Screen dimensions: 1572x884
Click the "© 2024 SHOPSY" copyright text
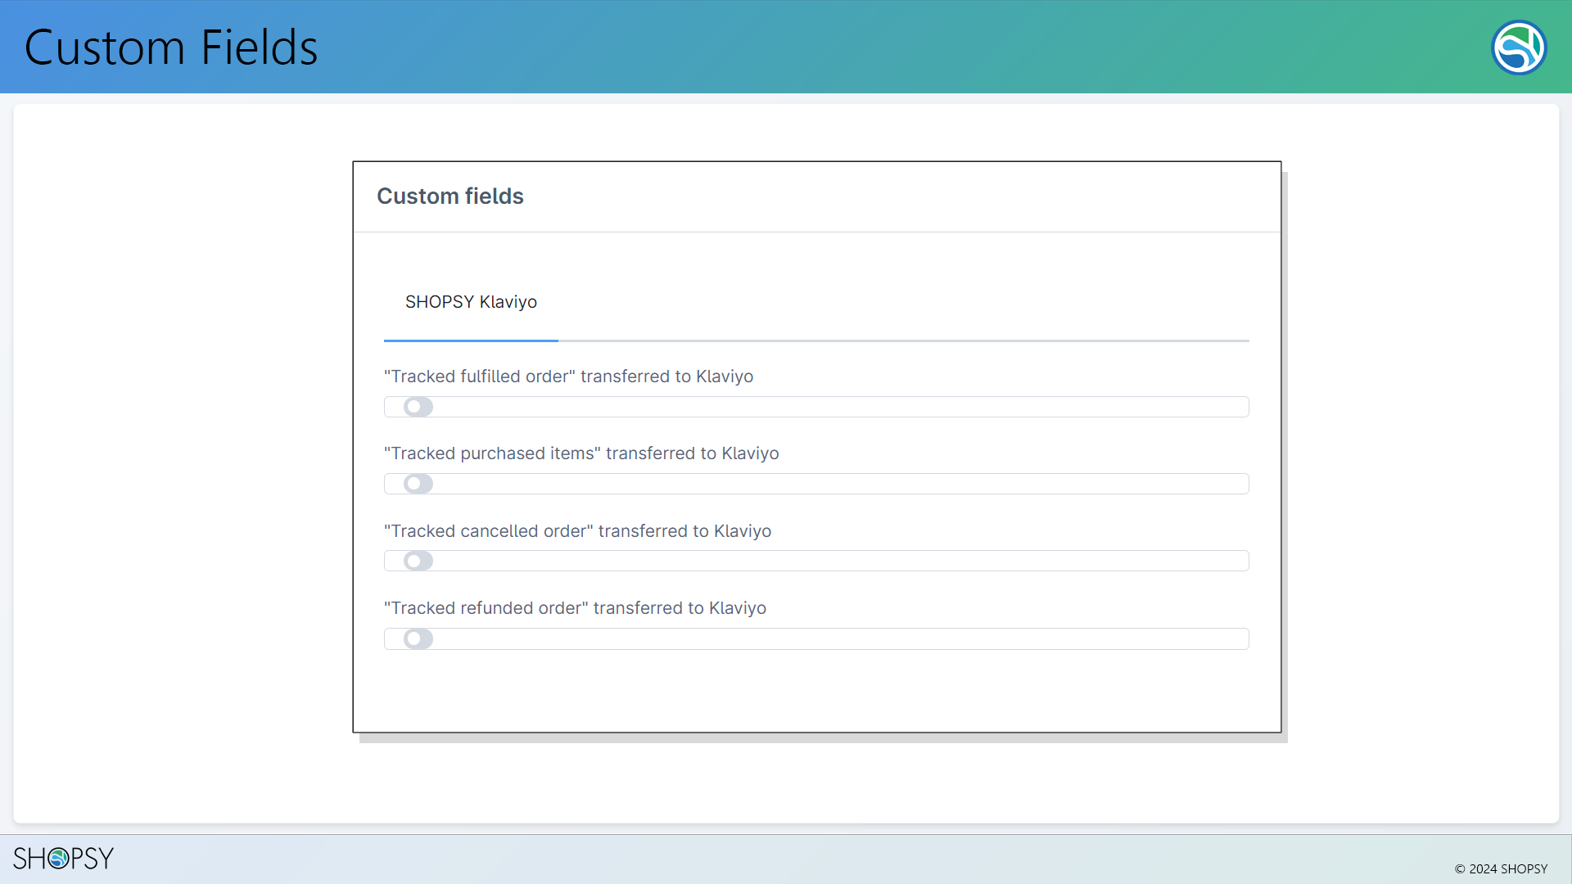point(1501,868)
